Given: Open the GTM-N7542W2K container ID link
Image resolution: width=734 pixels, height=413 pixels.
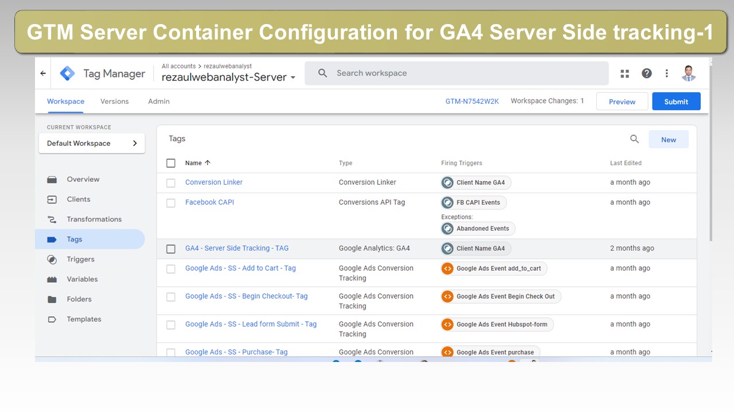Looking at the screenshot, I should (473, 102).
